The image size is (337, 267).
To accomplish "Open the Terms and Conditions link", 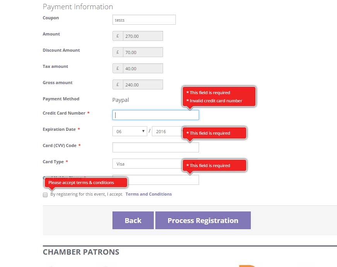I will pyautogui.click(x=149, y=194).
